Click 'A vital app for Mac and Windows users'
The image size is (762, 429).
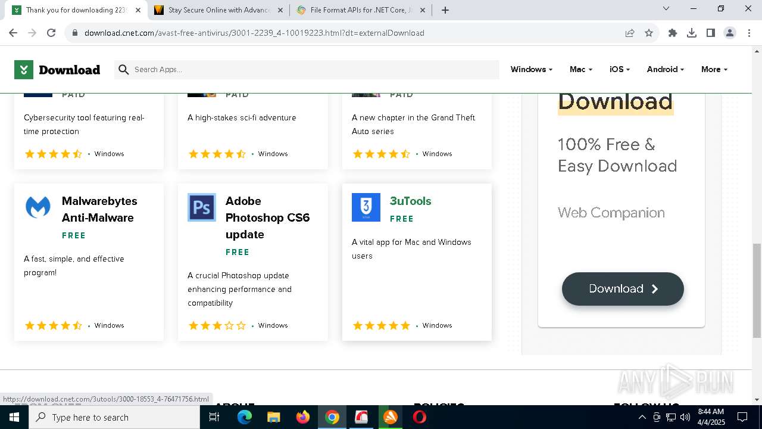pos(411,249)
